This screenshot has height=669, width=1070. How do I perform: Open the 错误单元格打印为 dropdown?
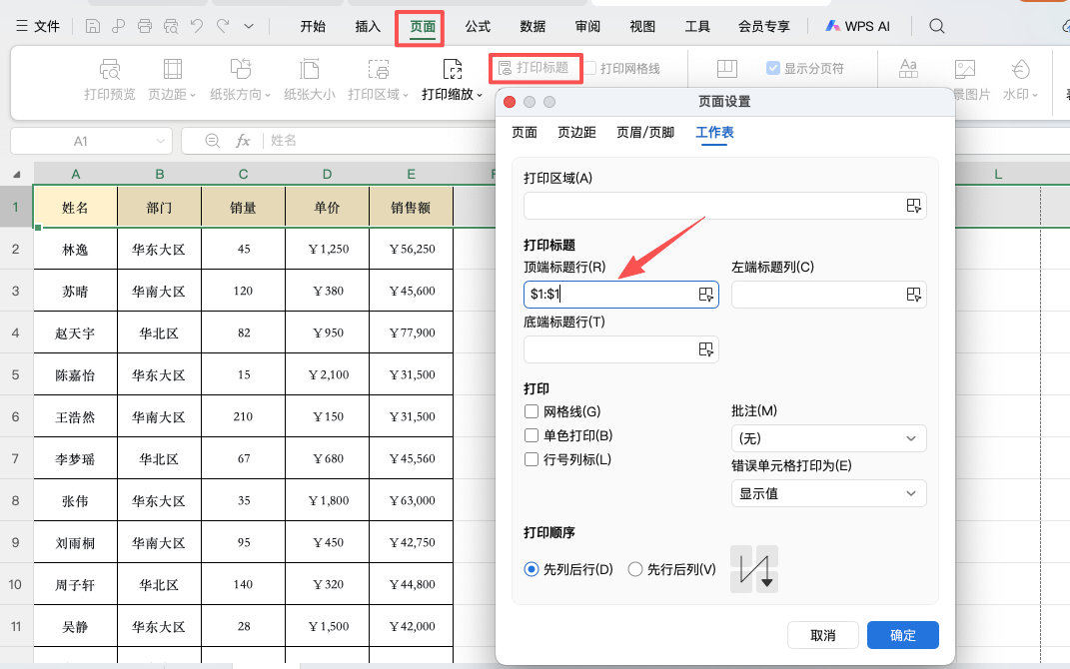point(828,493)
